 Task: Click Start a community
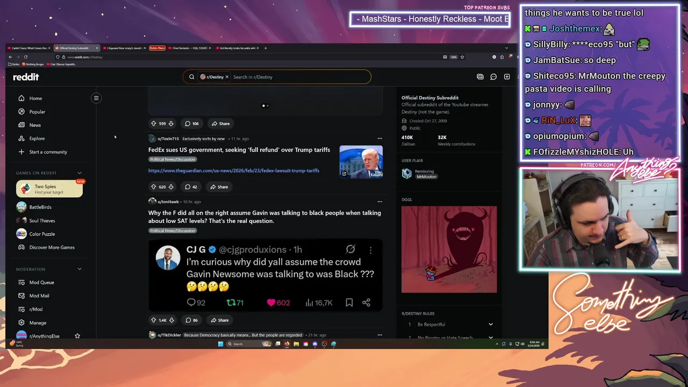click(48, 152)
